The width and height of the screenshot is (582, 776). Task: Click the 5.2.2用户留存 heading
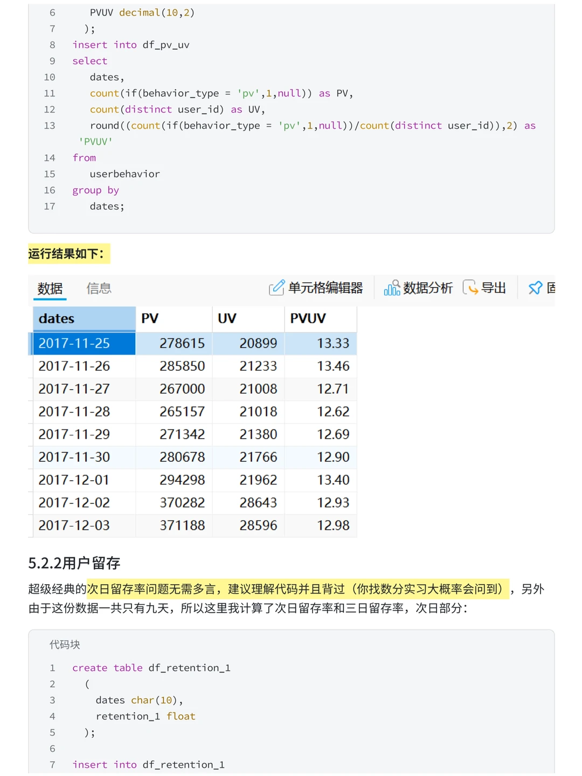coord(74,563)
